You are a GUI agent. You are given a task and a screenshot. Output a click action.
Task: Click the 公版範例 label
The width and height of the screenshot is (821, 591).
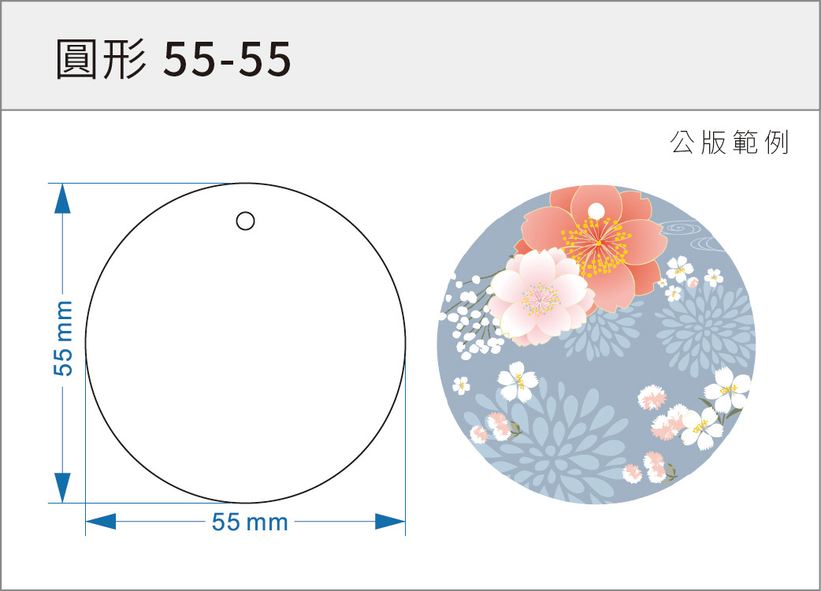click(x=729, y=143)
